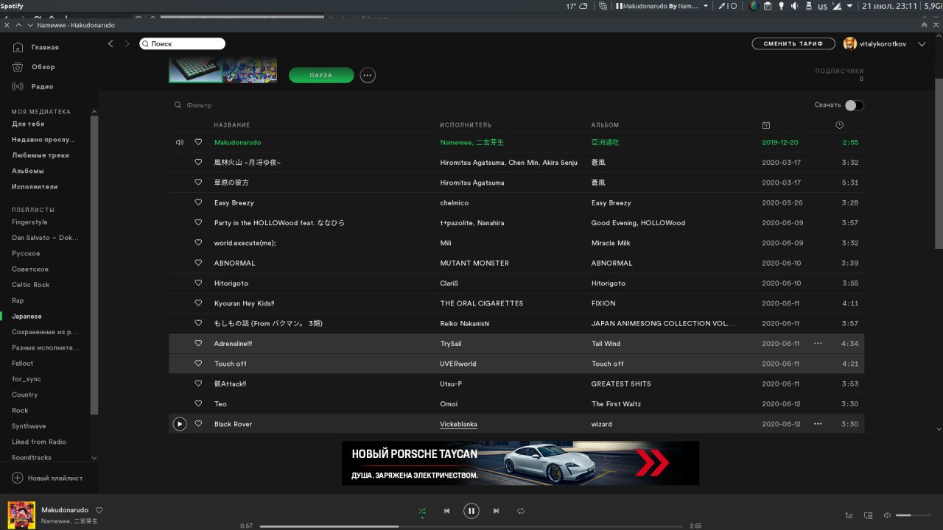Image resolution: width=943 pixels, height=530 pixels.
Task: Collapse the title bar down chevron
Action: 30,25
